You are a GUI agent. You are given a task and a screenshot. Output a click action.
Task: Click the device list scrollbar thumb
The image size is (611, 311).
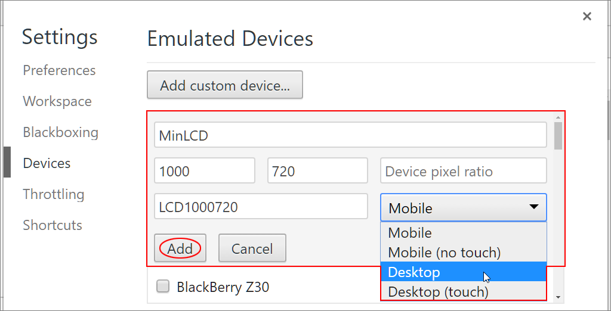click(558, 135)
